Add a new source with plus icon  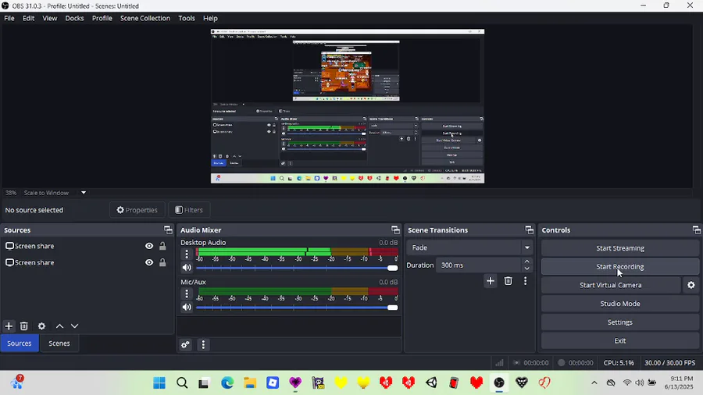point(9,326)
